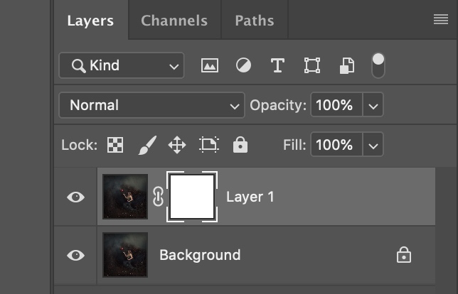Click the Fill label

pos(294,145)
